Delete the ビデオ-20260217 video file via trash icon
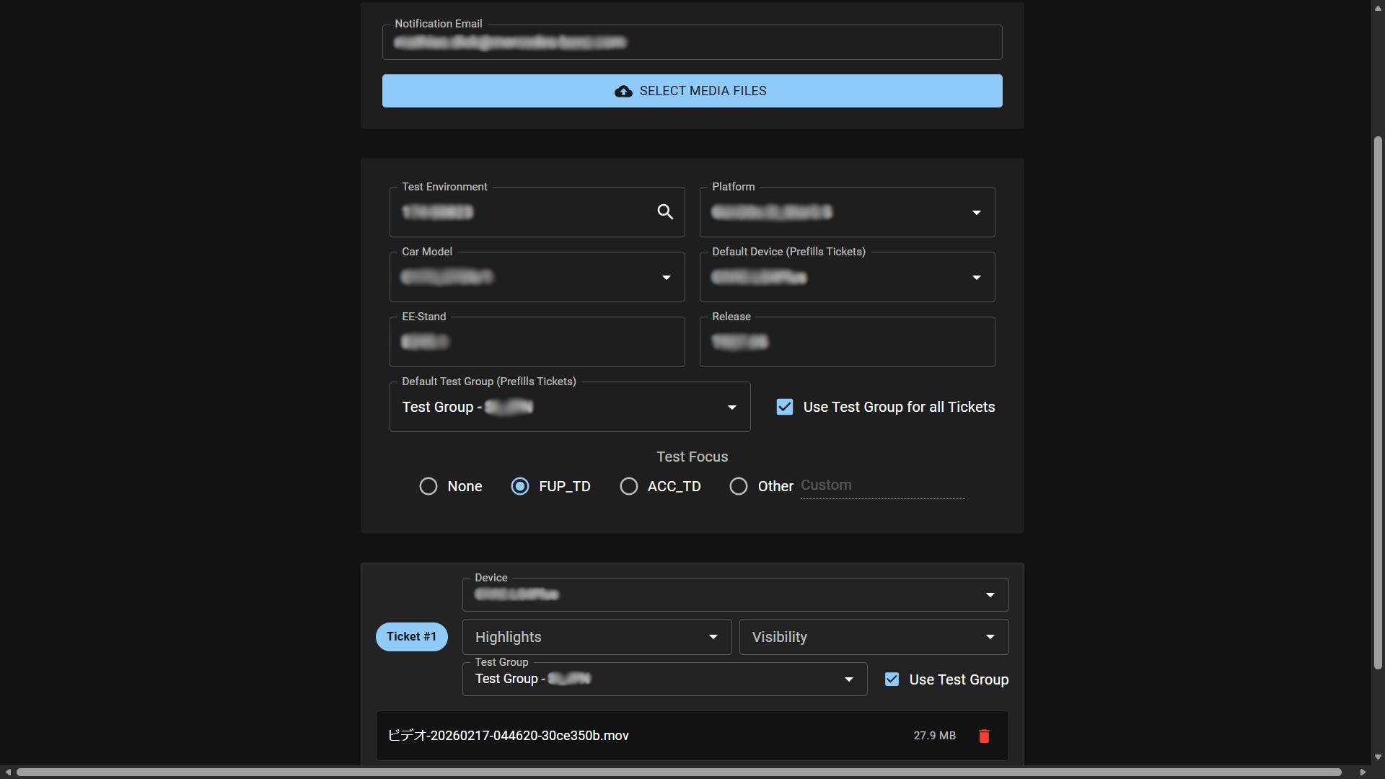Viewport: 1385px width, 779px height. [984, 736]
